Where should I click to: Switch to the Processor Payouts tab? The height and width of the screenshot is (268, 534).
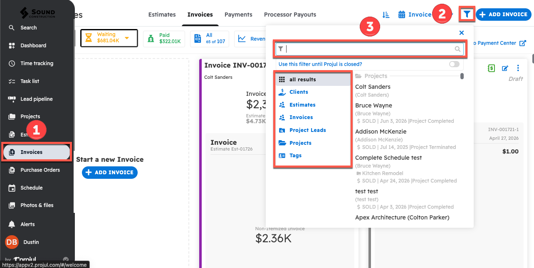[x=290, y=15]
